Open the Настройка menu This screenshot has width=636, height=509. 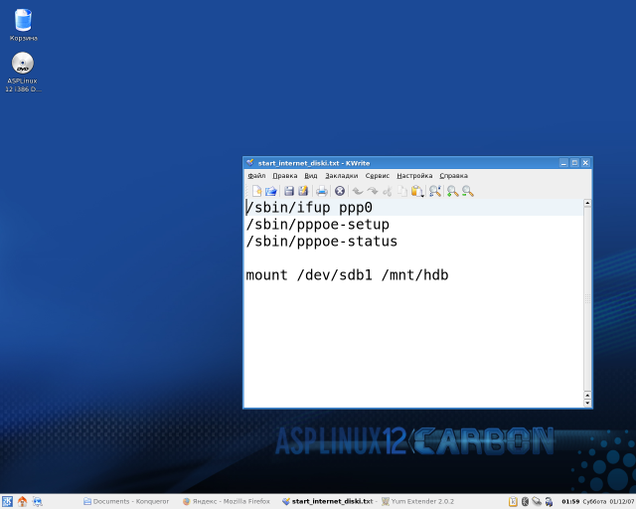[x=414, y=176]
